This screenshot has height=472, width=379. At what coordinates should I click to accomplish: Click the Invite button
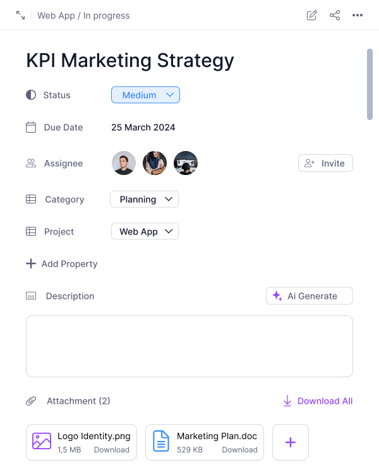[325, 163]
